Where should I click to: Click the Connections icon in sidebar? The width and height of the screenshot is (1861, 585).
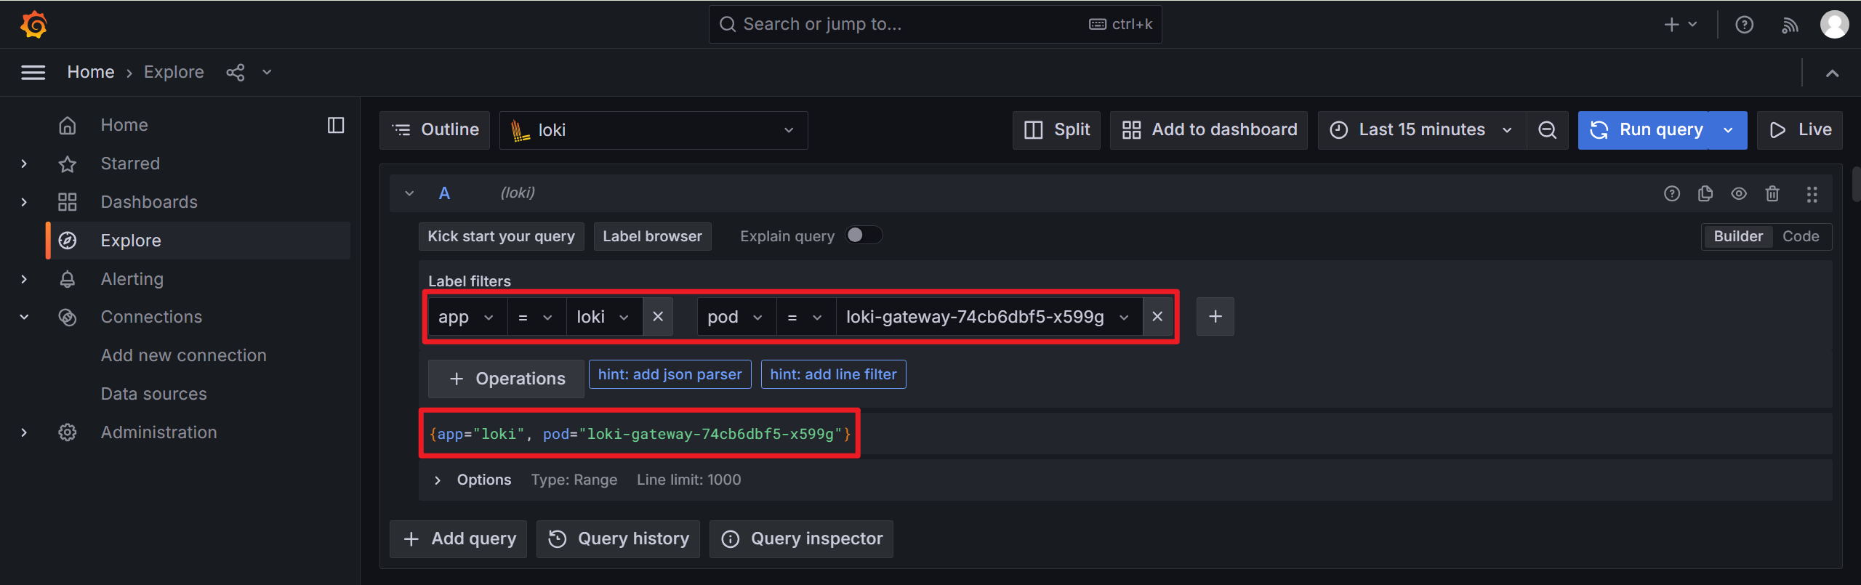[x=68, y=317]
